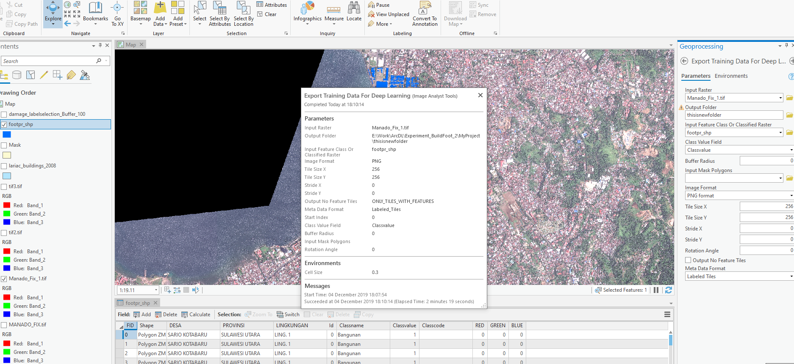Viewport: 794px width, 364px height.
Task: Select the footpr_shp attribute table tab
Action: click(137, 303)
